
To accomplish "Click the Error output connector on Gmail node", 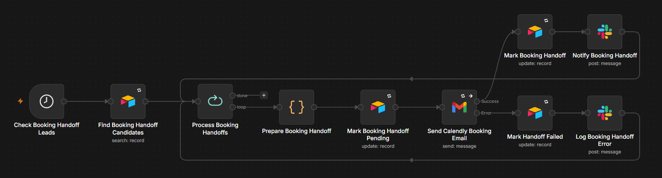I will pyautogui.click(x=477, y=113).
